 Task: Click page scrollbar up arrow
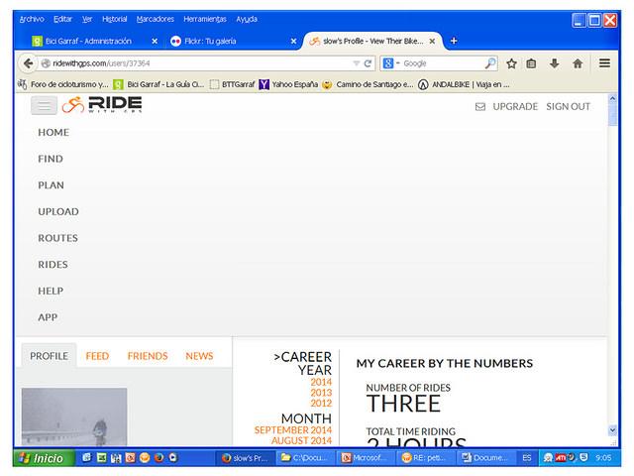tap(612, 98)
